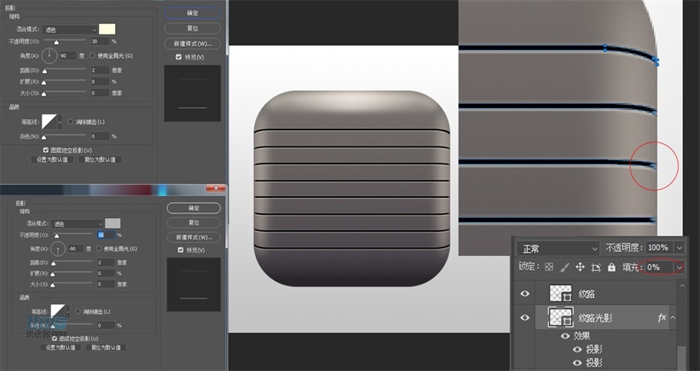Click 新建样式(W)... in the 30% opacity dialog
The width and height of the screenshot is (700, 371).
pyautogui.click(x=192, y=43)
